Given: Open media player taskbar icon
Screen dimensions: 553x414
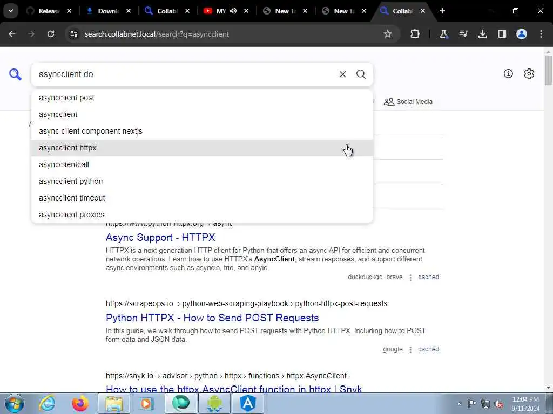Looking at the screenshot, I should 147,404.
